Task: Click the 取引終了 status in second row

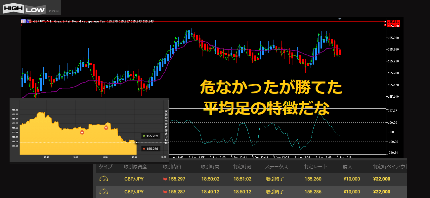Action: [x=275, y=192]
